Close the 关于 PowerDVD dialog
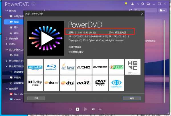The height and width of the screenshot is (116, 171). (142, 14)
